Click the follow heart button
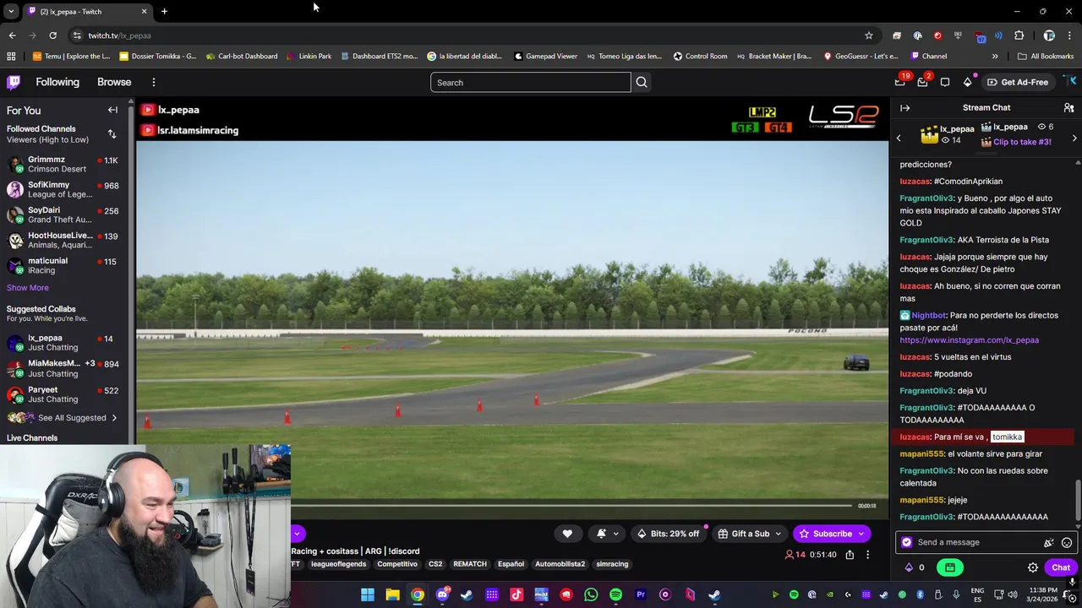The image size is (1082, 608). (567, 534)
